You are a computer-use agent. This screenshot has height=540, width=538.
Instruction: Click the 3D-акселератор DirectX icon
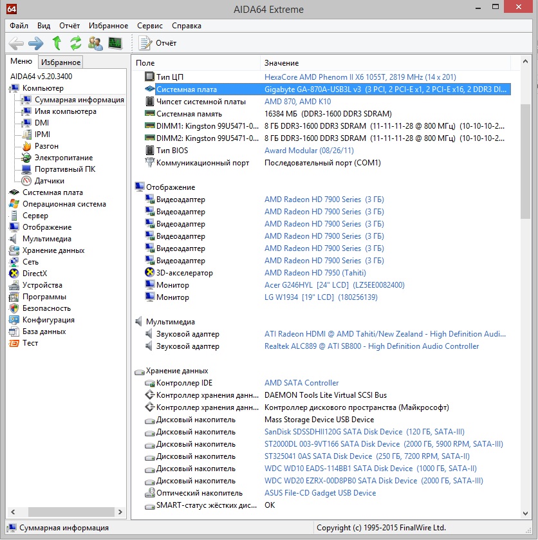tap(149, 272)
